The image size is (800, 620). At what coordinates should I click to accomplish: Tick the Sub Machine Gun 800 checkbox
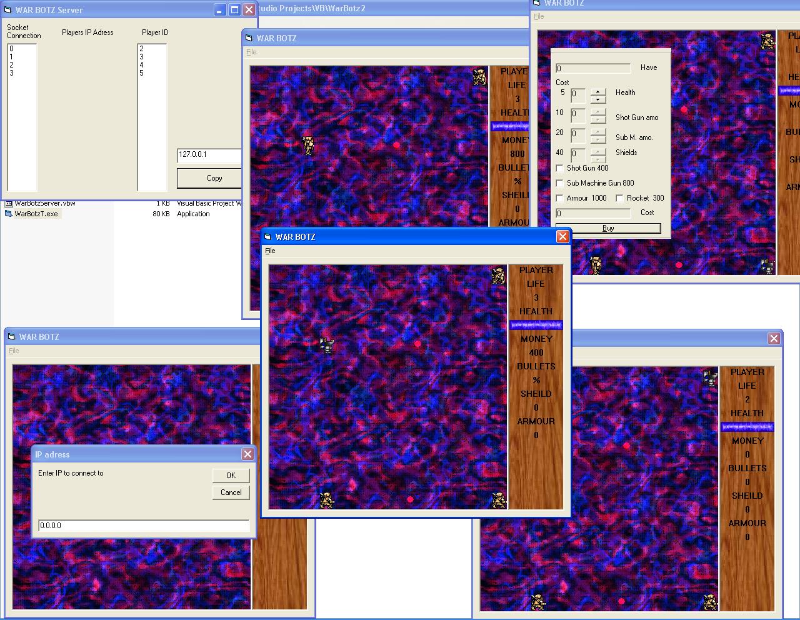(x=559, y=183)
